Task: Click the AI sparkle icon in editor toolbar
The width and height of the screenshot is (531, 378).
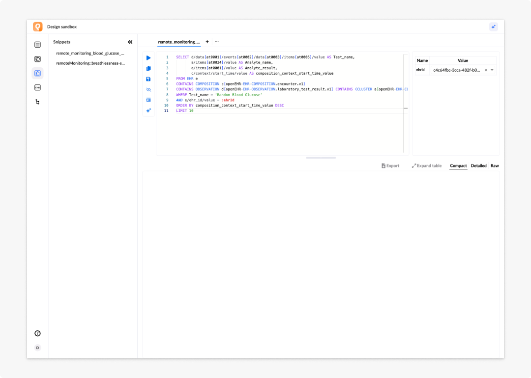Action: click(148, 110)
